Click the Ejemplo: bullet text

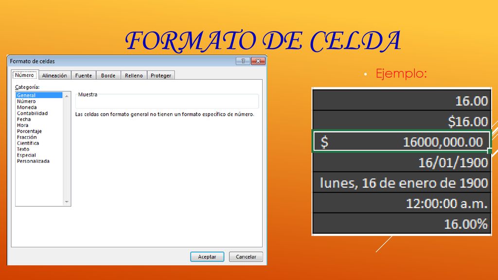[x=401, y=73]
